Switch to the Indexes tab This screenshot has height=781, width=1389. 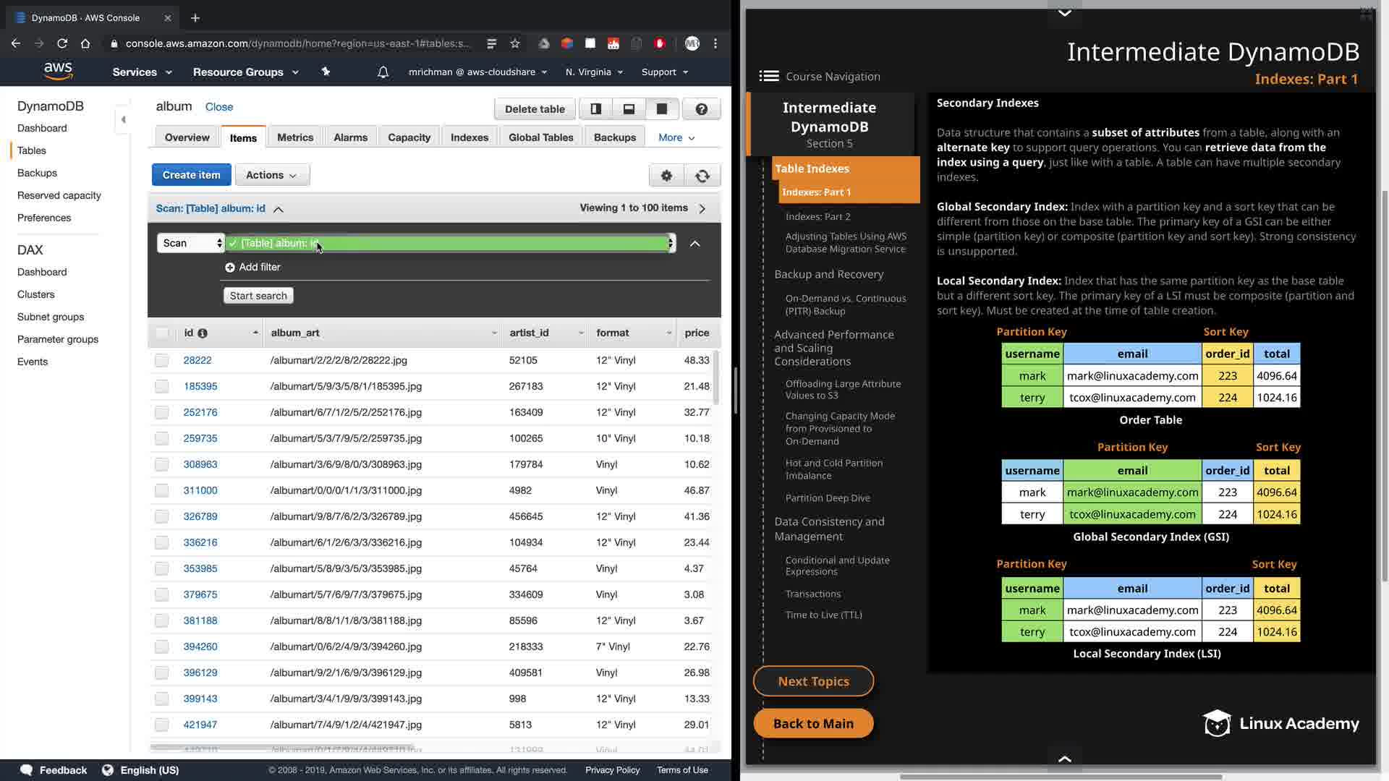click(x=469, y=137)
